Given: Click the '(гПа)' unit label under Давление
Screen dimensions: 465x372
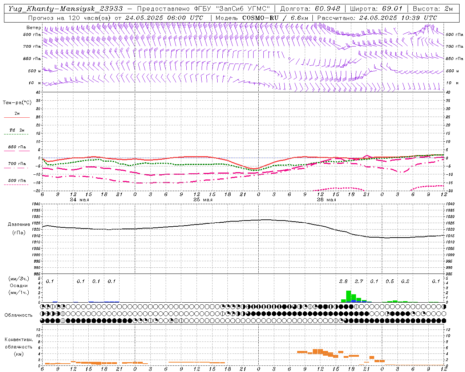Looking at the screenshot, I should pos(19,233).
